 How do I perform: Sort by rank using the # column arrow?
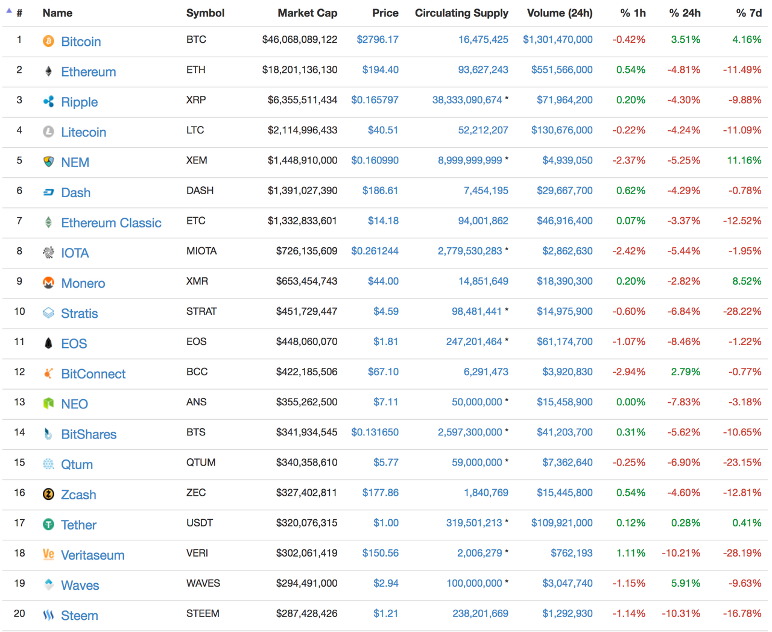pos(9,11)
